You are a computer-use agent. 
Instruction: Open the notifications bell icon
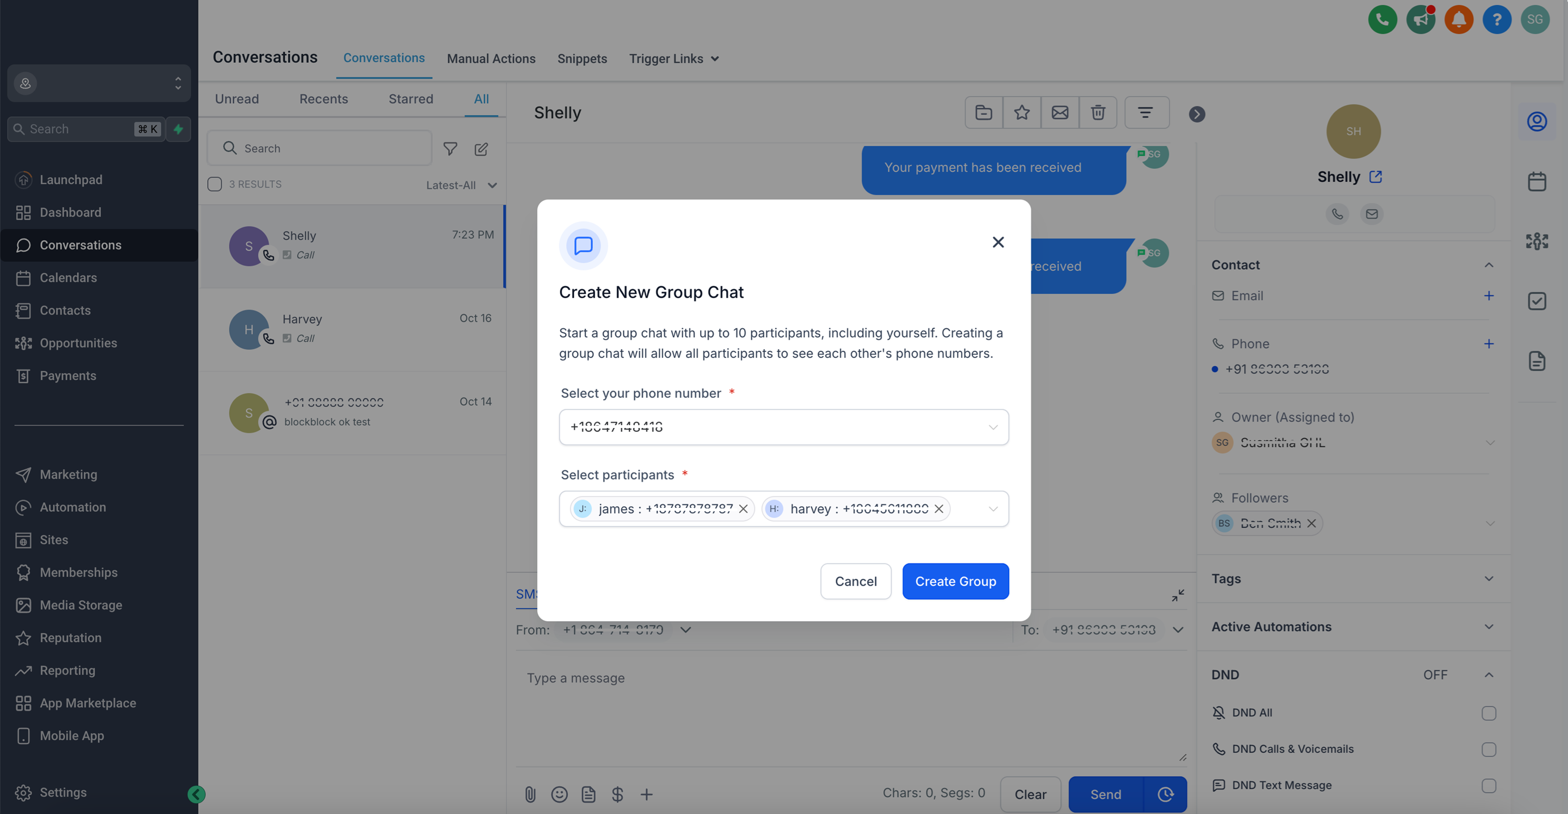pos(1459,19)
